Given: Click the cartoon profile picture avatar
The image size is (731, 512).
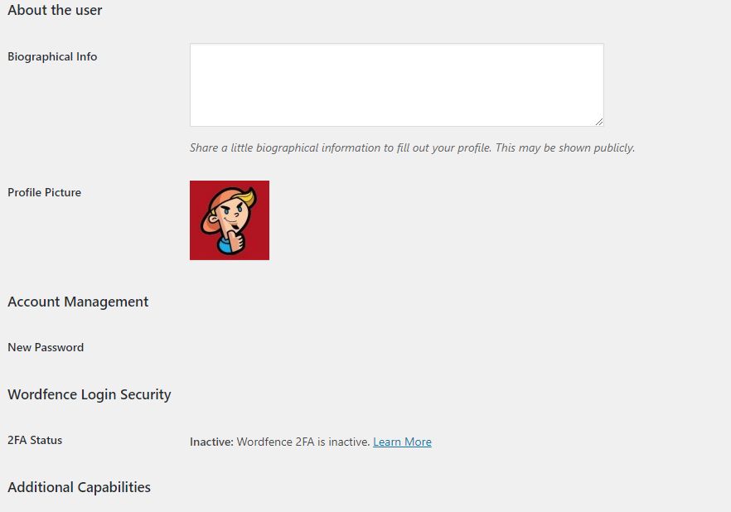Looking at the screenshot, I should click(x=230, y=220).
